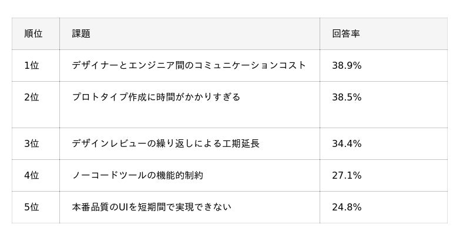
Task: Click the プロトタイプ作成に時間がかかりすぎる cell
Action: click(x=156, y=97)
